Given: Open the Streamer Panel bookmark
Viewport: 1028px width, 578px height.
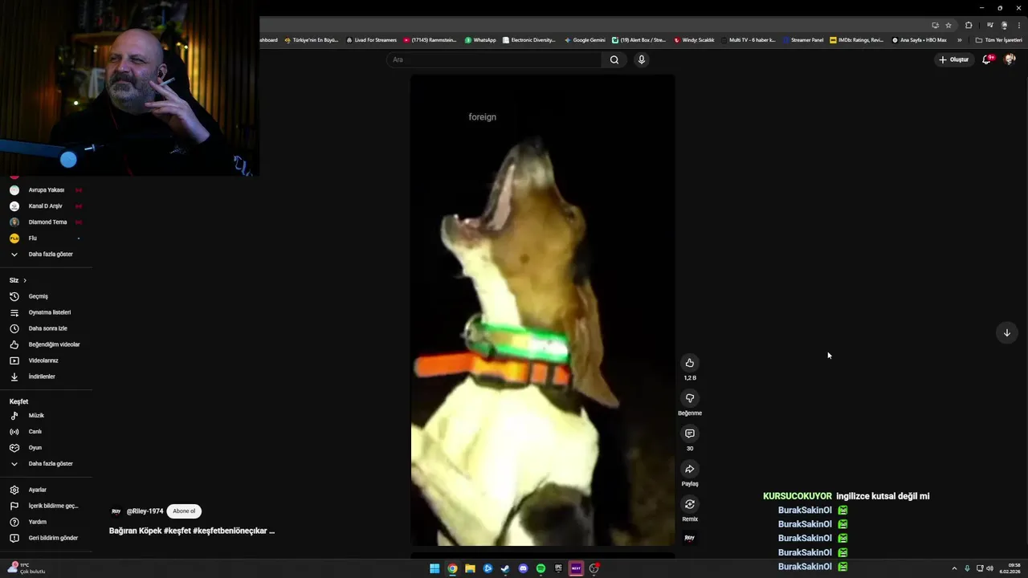Looking at the screenshot, I should click(803, 40).
